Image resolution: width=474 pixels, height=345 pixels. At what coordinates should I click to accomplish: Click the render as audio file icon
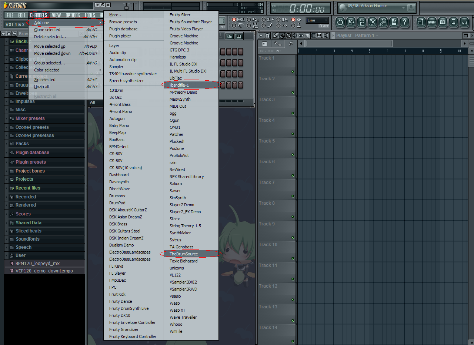pyautogui.click(x=362, y=22)
